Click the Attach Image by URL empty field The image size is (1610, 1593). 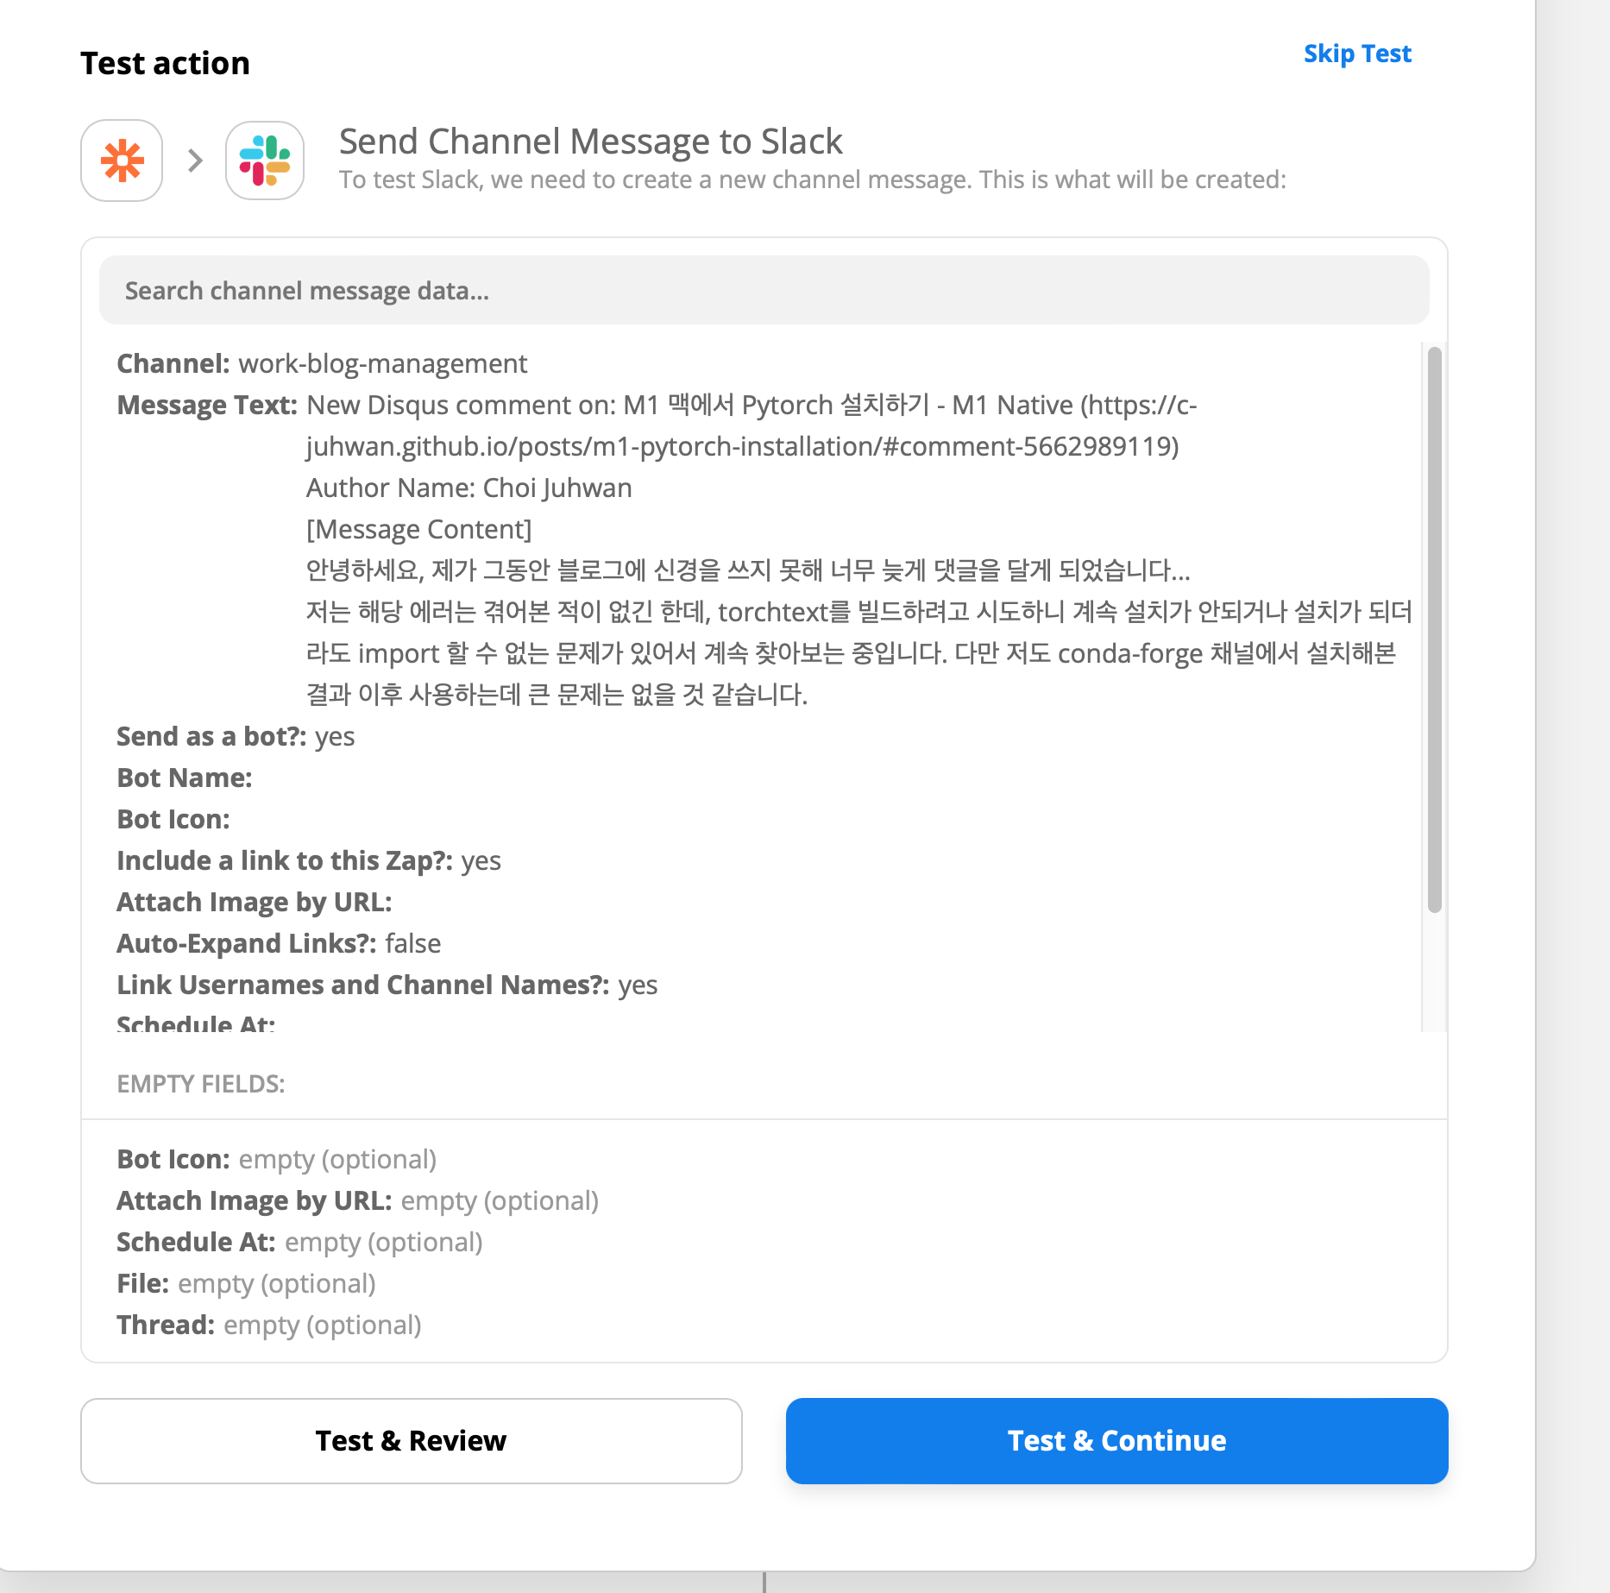pyautogui.click(x=357, y=1200)
